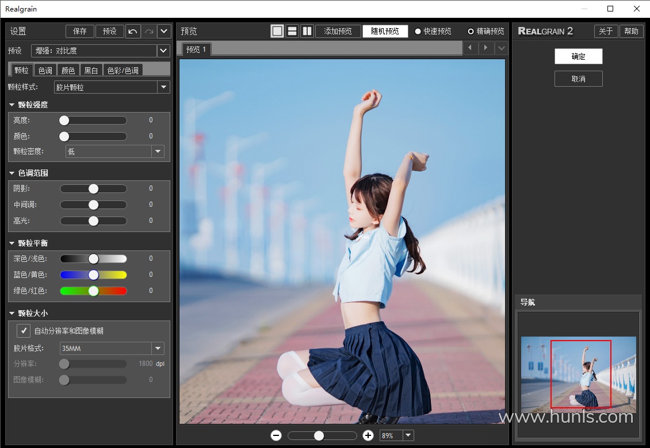Click the zoom in plus icon
This screenshot has height=448, width=650.
(368, 436)
